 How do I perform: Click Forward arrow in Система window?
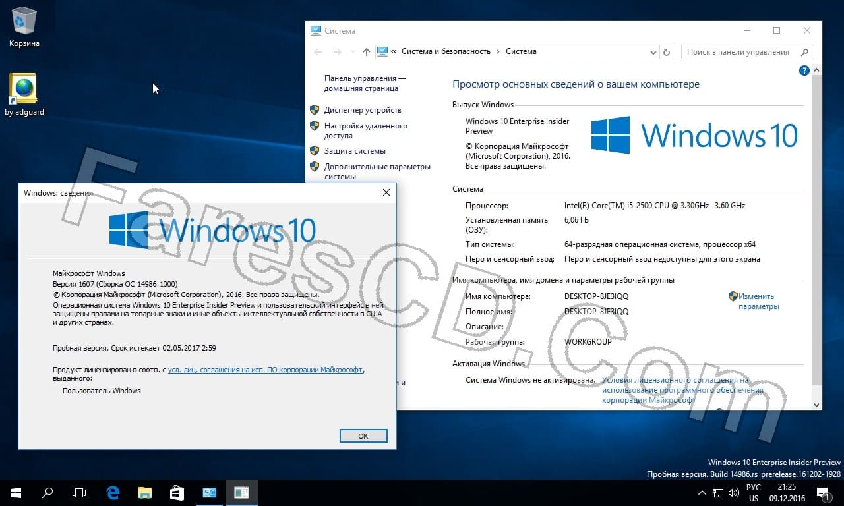click(337, 52)
